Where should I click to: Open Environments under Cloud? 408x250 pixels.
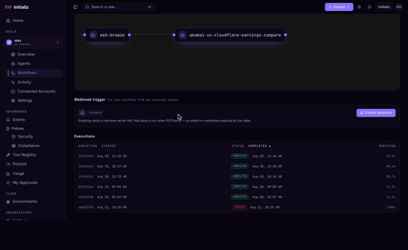point(33,202)
